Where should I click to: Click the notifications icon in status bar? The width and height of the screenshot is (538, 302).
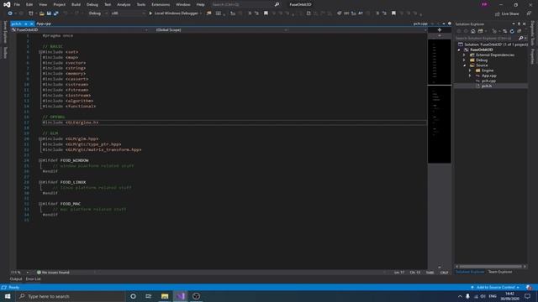[x=529, y=287]
